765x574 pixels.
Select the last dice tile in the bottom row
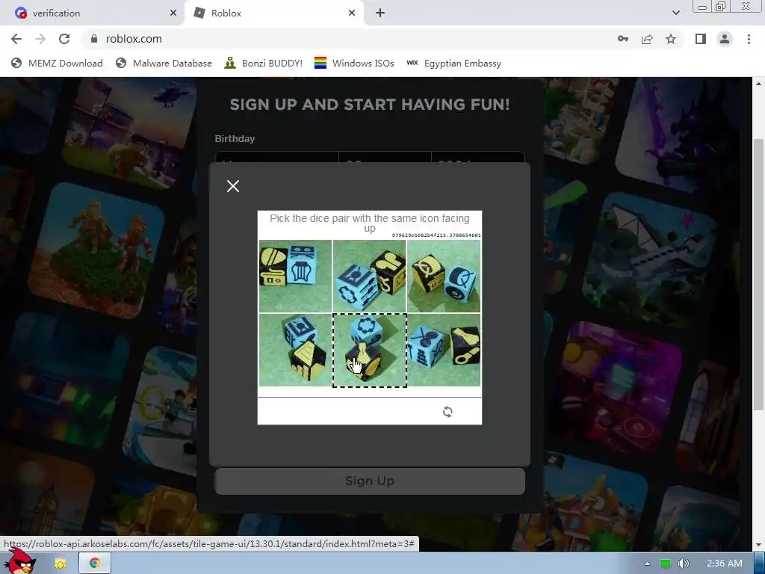(x=444, y=350)
